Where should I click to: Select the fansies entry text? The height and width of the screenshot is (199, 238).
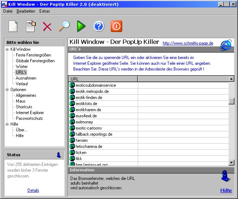(x=82, y=140)
